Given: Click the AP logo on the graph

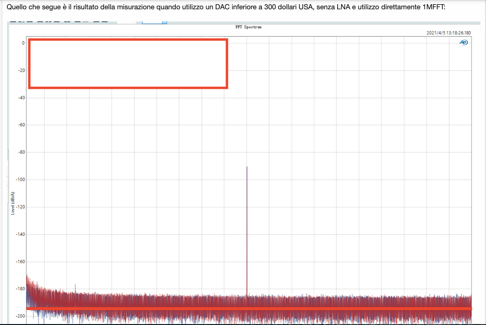Looking at the screenshot, I should coord(464,42).
